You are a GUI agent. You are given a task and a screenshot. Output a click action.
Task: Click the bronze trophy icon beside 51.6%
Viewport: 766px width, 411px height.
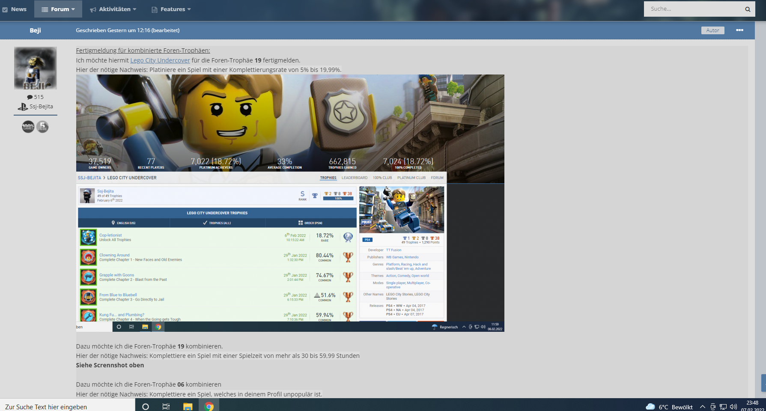[x=348, y=297]
